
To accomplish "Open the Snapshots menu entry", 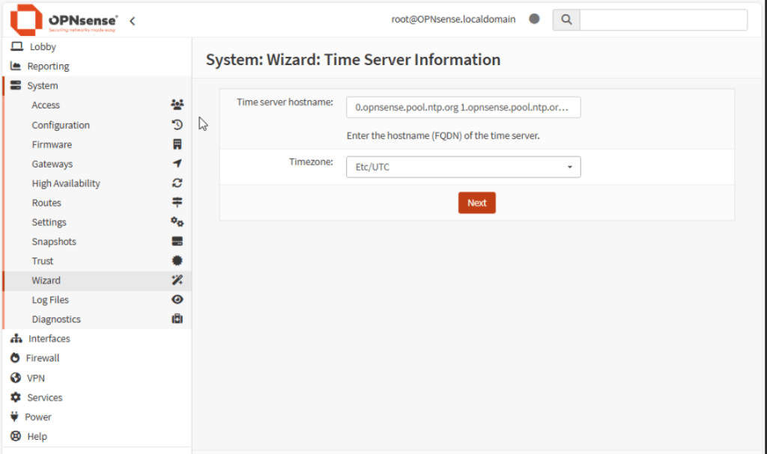I will (x=54, y=242).
